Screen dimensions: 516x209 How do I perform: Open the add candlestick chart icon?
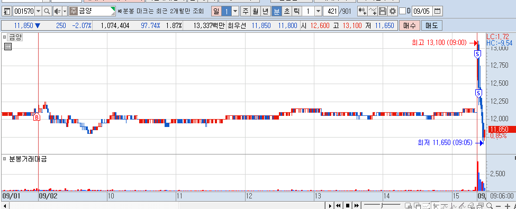363,12
